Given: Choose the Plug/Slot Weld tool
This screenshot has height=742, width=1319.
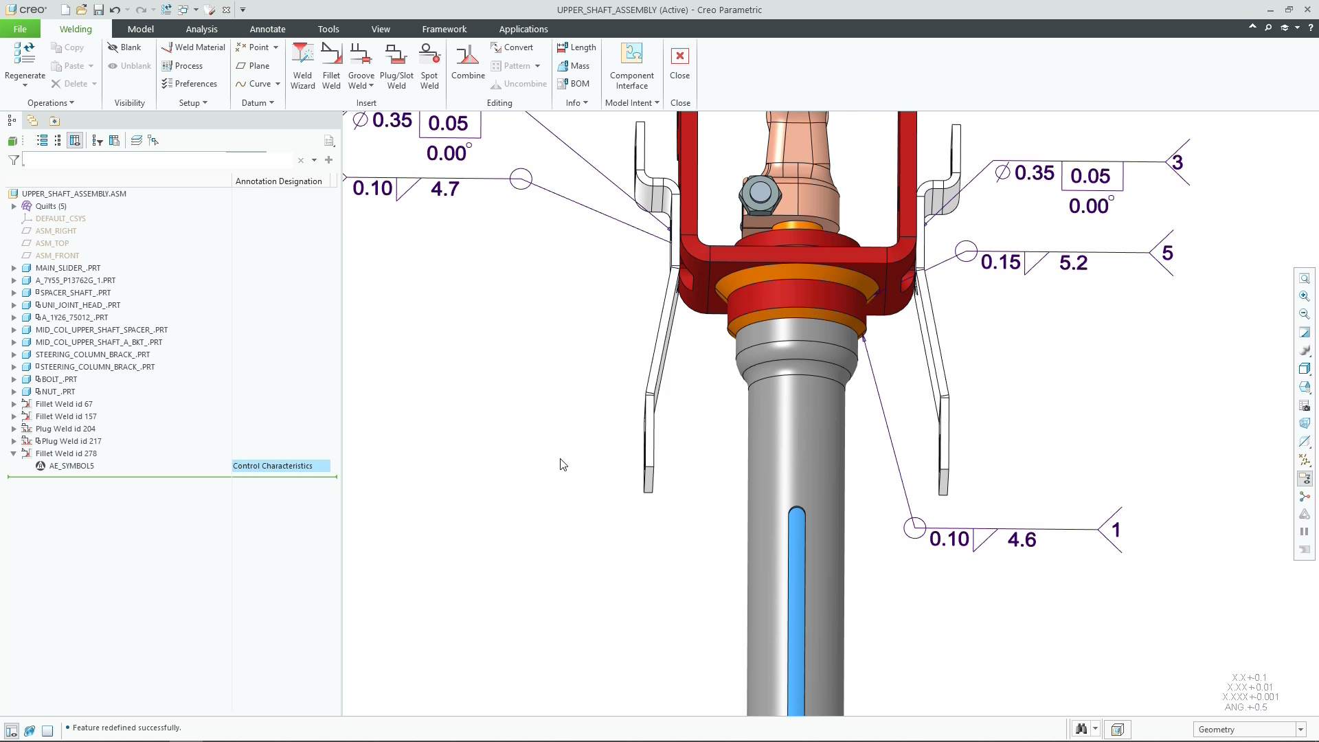Looking at the screenshot, I should (x=396, y=66).
